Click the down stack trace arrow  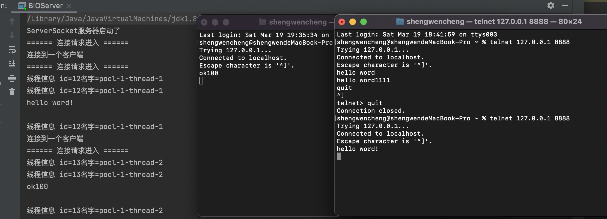click(x=12, y=35)
